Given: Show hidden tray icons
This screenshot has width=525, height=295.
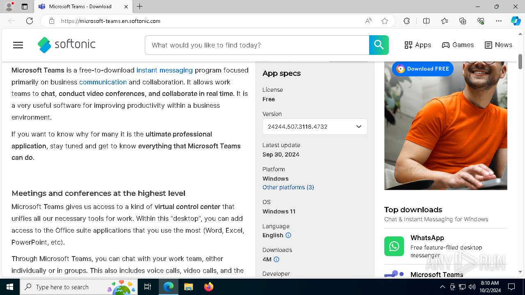Looking at the screenshot, I should point(442,287).
